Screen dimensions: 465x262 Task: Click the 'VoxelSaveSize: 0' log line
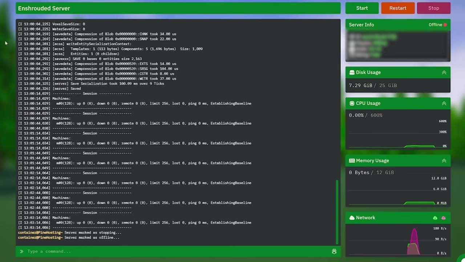52,24
